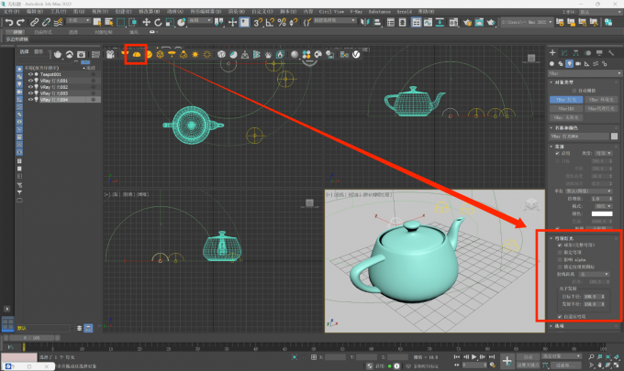The width and height of the screenshot is (624, 371).
Task: Toggle the 3D Snaps icon
Action: click(x=258, y=22)
